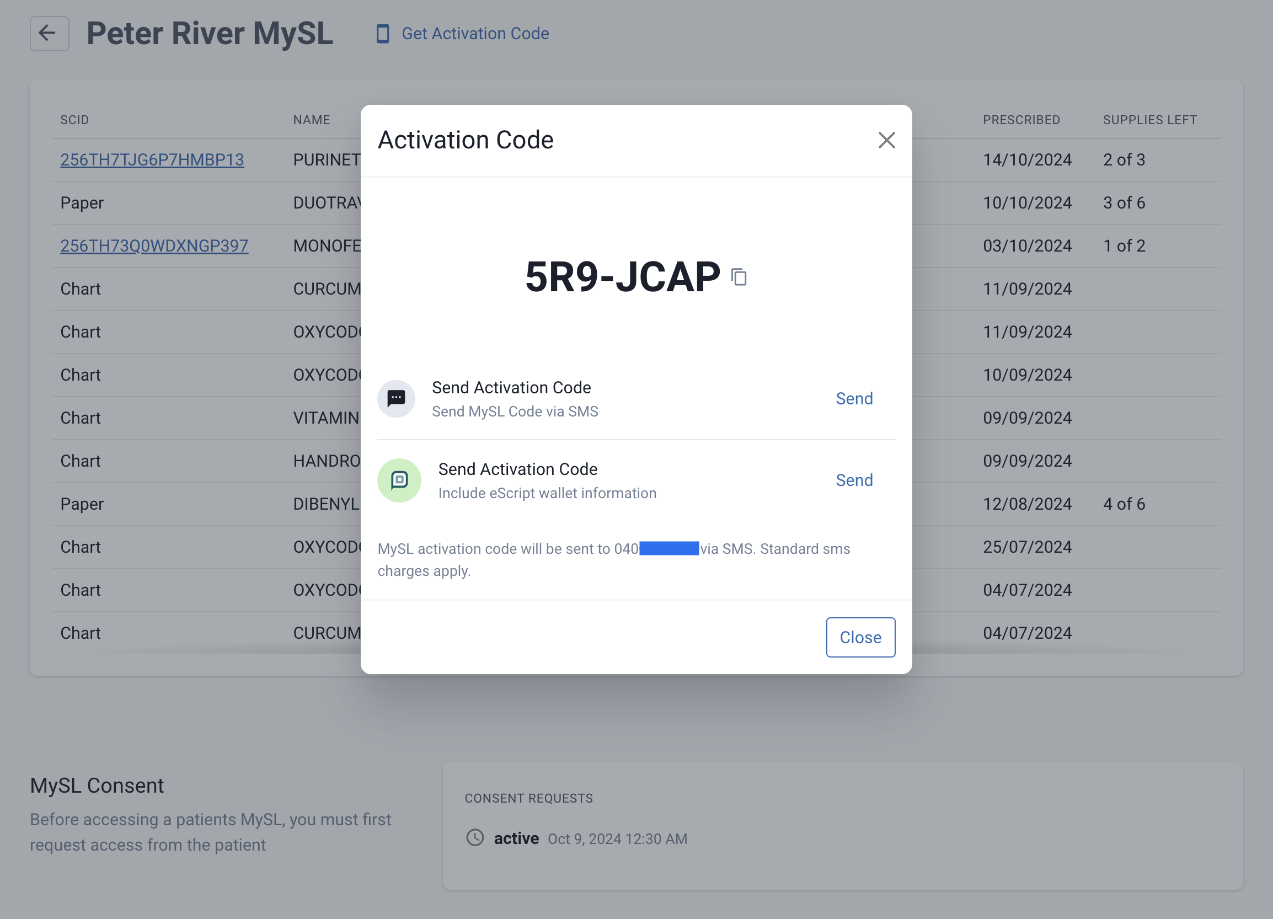Click the SCID column header

point(74,120)
